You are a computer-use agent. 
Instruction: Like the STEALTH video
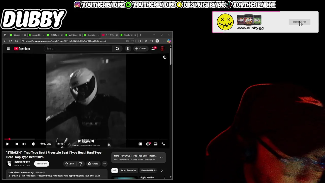tap(69, 164)
